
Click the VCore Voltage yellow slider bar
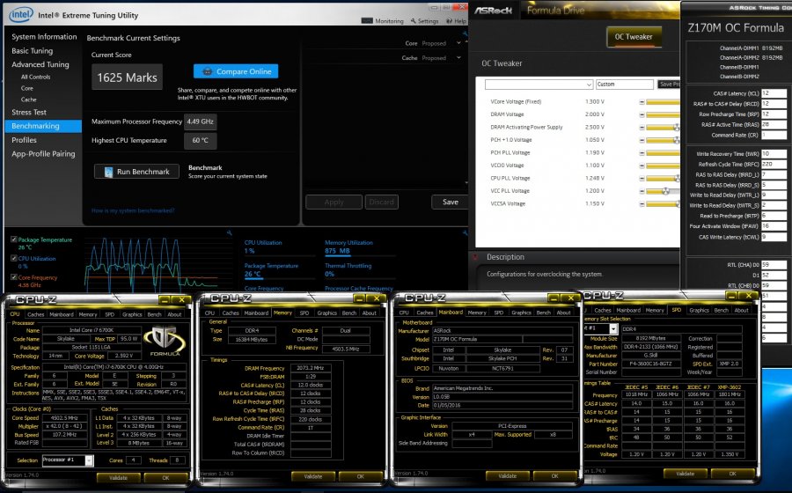pyautogui.click(x=663, y=102)
